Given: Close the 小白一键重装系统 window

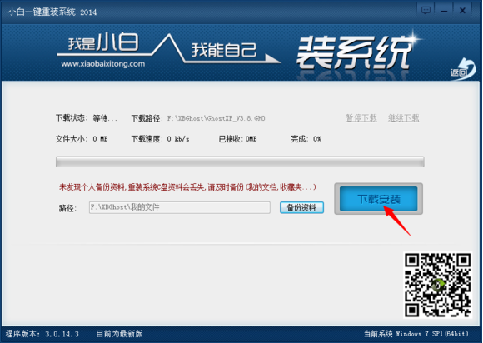Looking at the screenshot, I should pyautogui.click(x=462, y=11).
